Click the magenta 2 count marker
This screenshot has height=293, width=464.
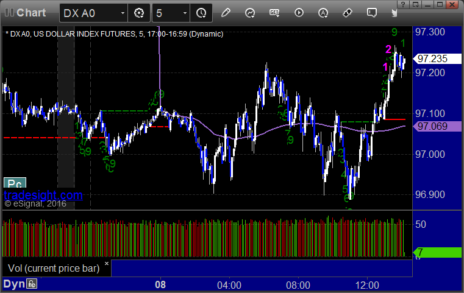388,49
